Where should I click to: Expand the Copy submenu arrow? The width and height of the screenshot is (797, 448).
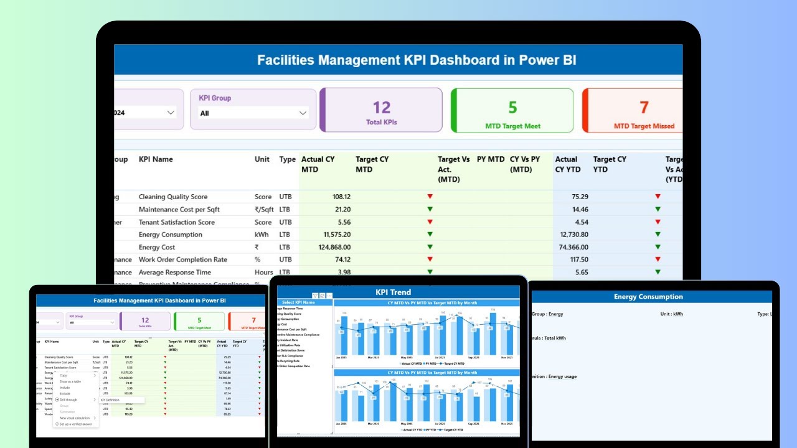(x=95, y=375)
